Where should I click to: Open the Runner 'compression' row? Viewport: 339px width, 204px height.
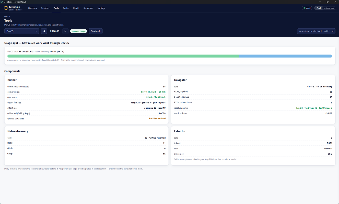[x=86, y=92]
